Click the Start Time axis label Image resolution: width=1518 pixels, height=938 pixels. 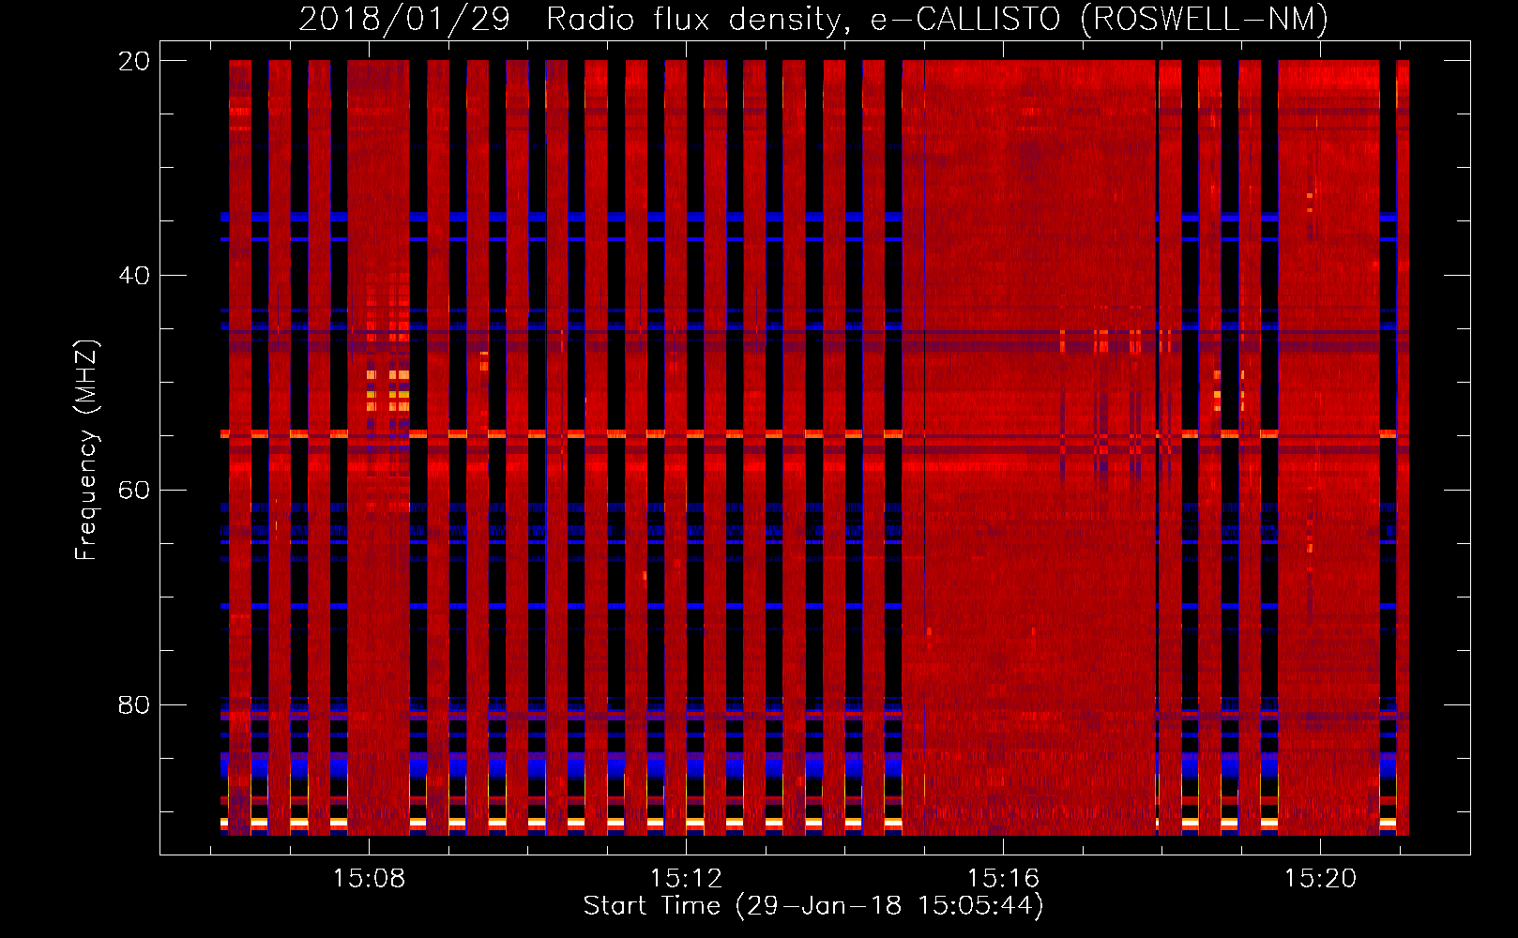click(813, 905)
